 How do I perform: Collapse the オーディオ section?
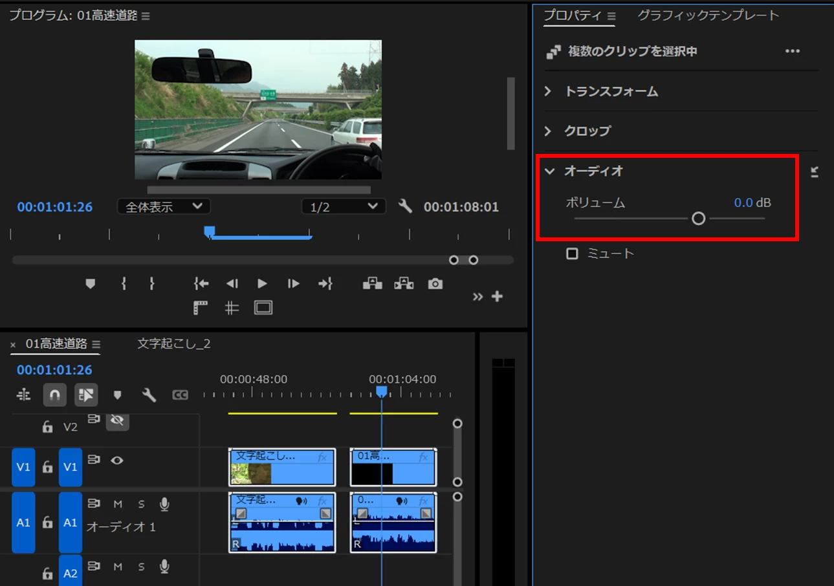[x=549, y=171]
